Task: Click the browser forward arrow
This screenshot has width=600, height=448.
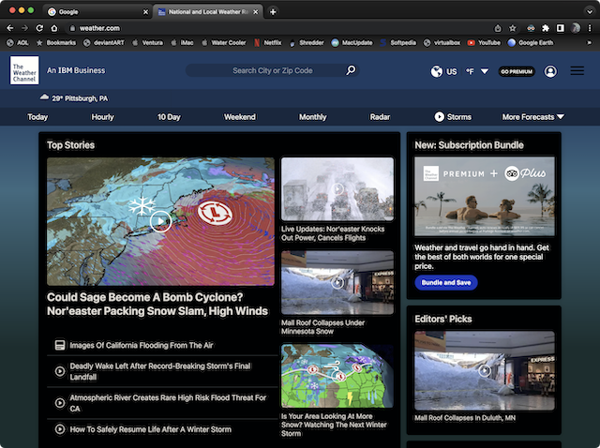Action: 24,28
